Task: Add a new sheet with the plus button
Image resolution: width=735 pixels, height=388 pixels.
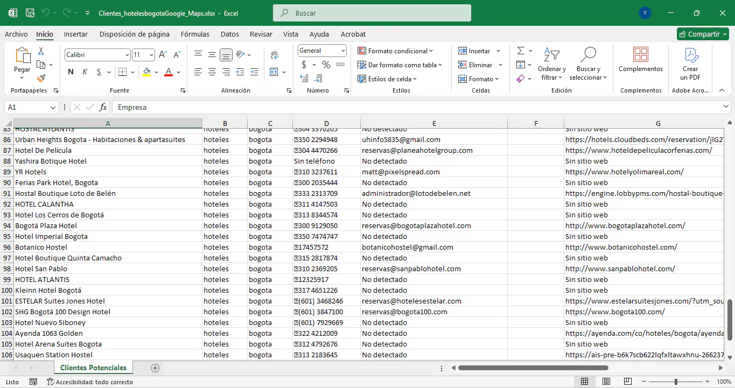Action: [x=155, y=368]
